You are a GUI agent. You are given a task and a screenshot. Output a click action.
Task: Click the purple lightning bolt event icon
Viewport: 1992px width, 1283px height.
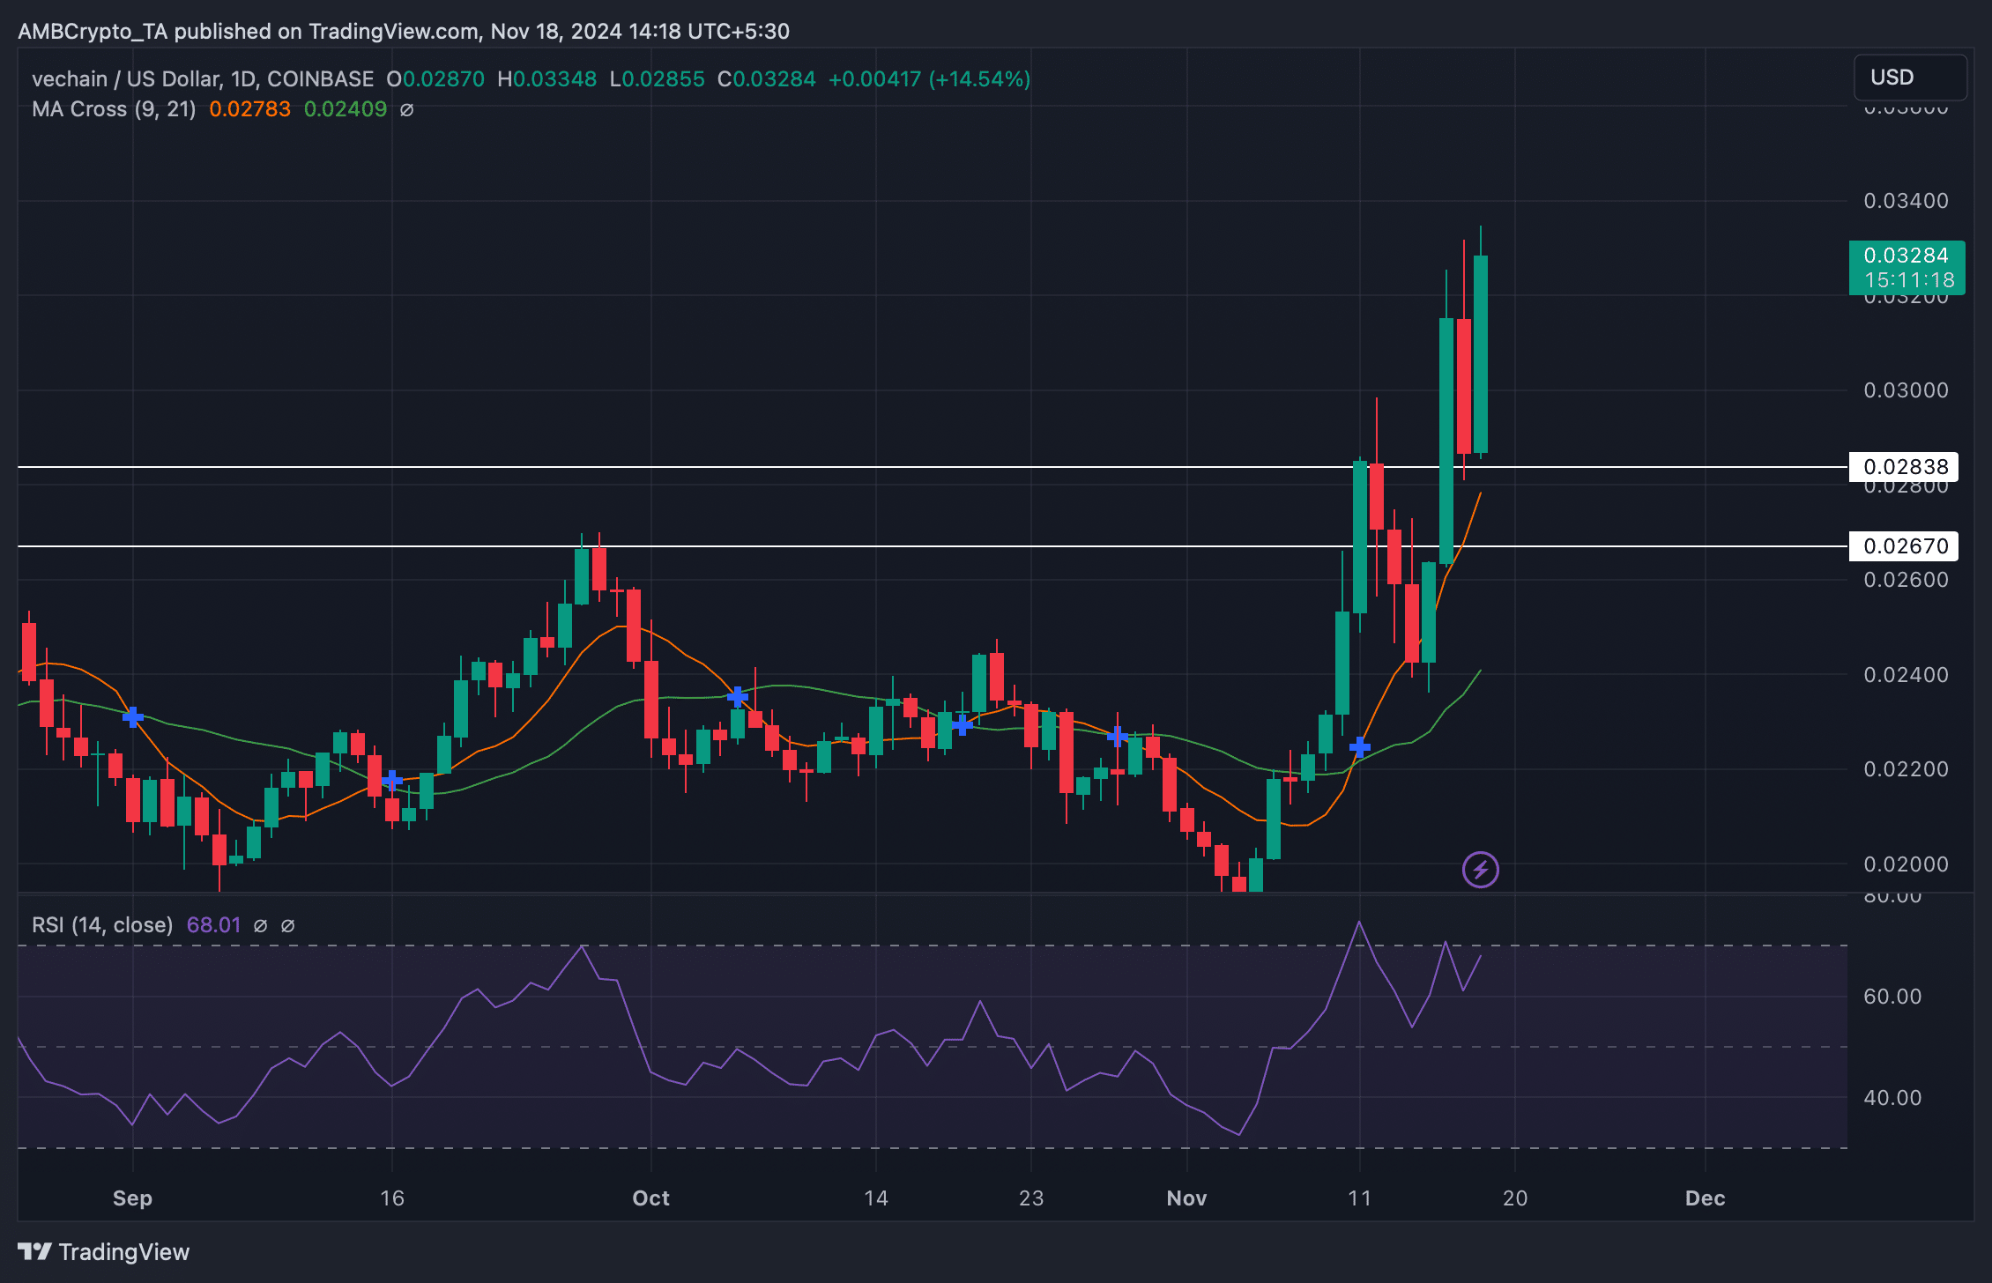(x=1481, y=870)
